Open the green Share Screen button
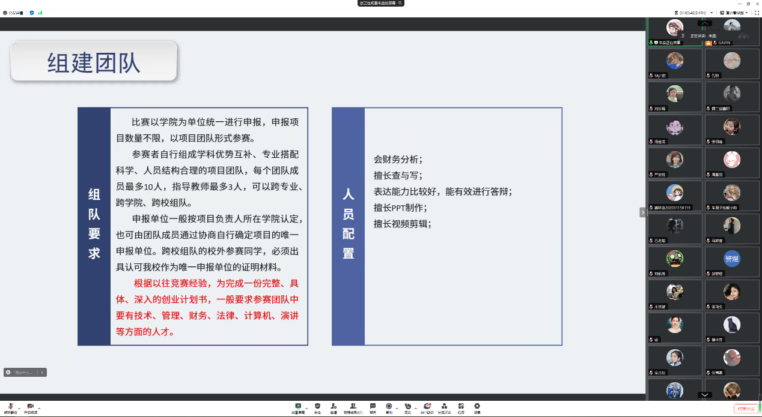 [x=298, y=408]
